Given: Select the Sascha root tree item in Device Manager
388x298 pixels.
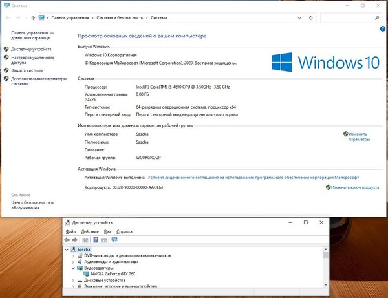Looking at the screenshot, I should (83, 250).
